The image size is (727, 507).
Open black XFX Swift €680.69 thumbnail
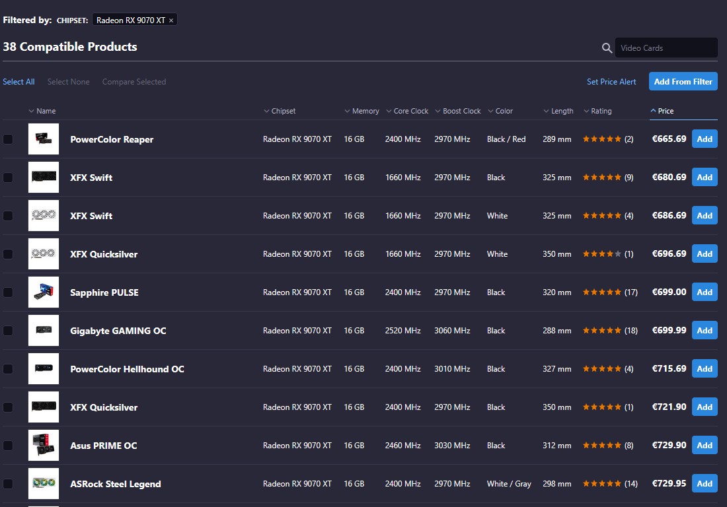pyautogui.click(x=44, y=178)
